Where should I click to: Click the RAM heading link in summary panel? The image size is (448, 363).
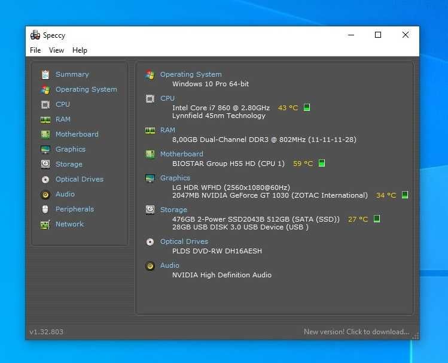click(x=167, y=130)
